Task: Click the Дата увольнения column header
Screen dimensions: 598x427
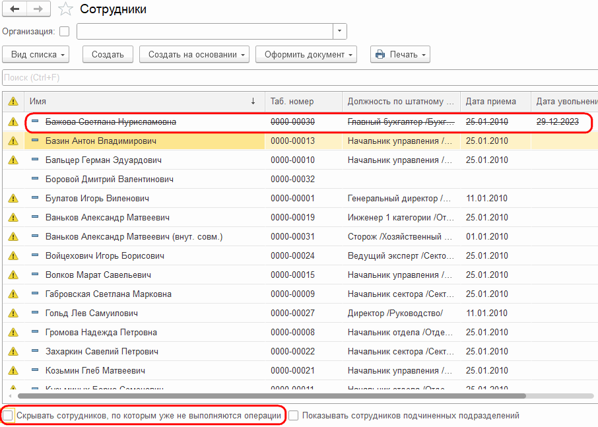Action: (x=564, y=102)
